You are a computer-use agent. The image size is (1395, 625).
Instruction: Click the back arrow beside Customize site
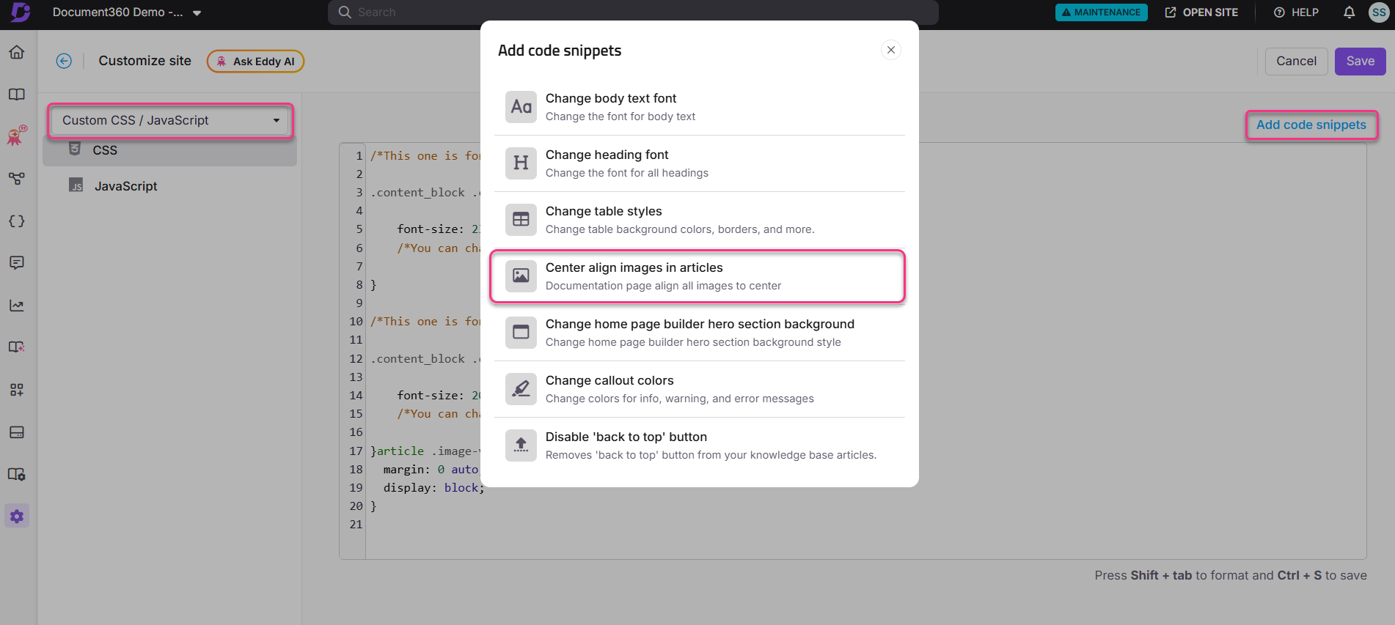point(64,61)
